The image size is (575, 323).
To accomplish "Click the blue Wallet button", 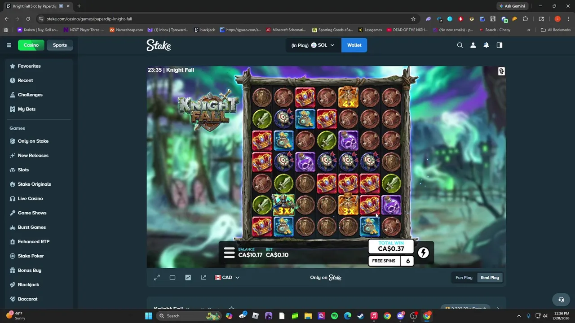I will pyautogui.click(x=354, y=45).
